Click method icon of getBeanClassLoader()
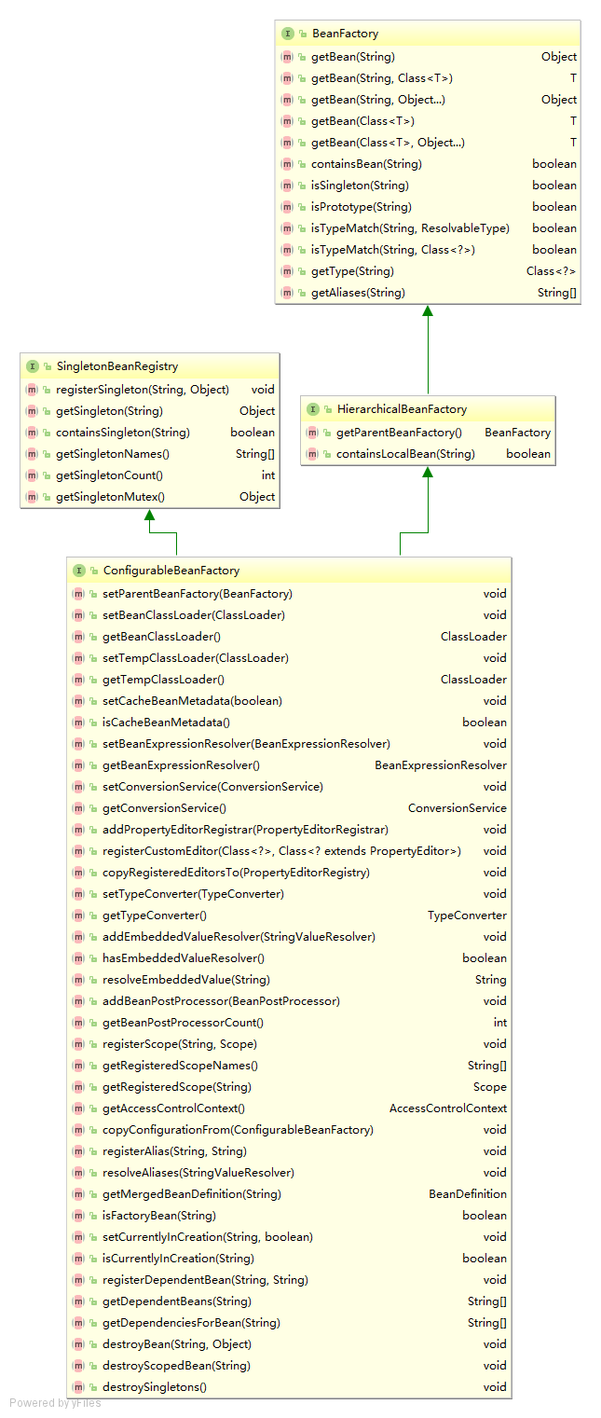601x1418 pixels. (x=79, y=637)
